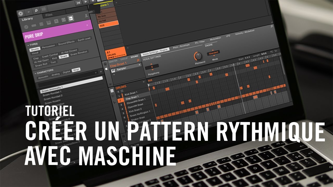Toggle the Vinyl character tag

[x=76, y=70]
